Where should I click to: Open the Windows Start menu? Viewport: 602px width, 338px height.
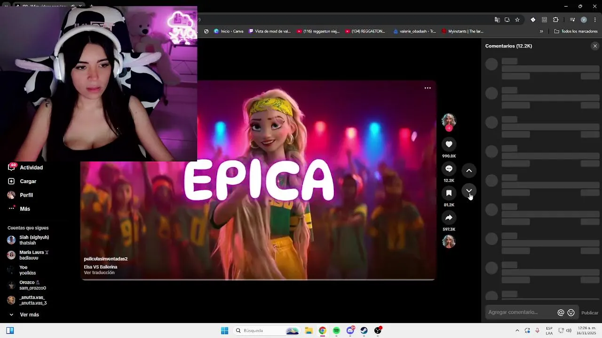point(224,330)
